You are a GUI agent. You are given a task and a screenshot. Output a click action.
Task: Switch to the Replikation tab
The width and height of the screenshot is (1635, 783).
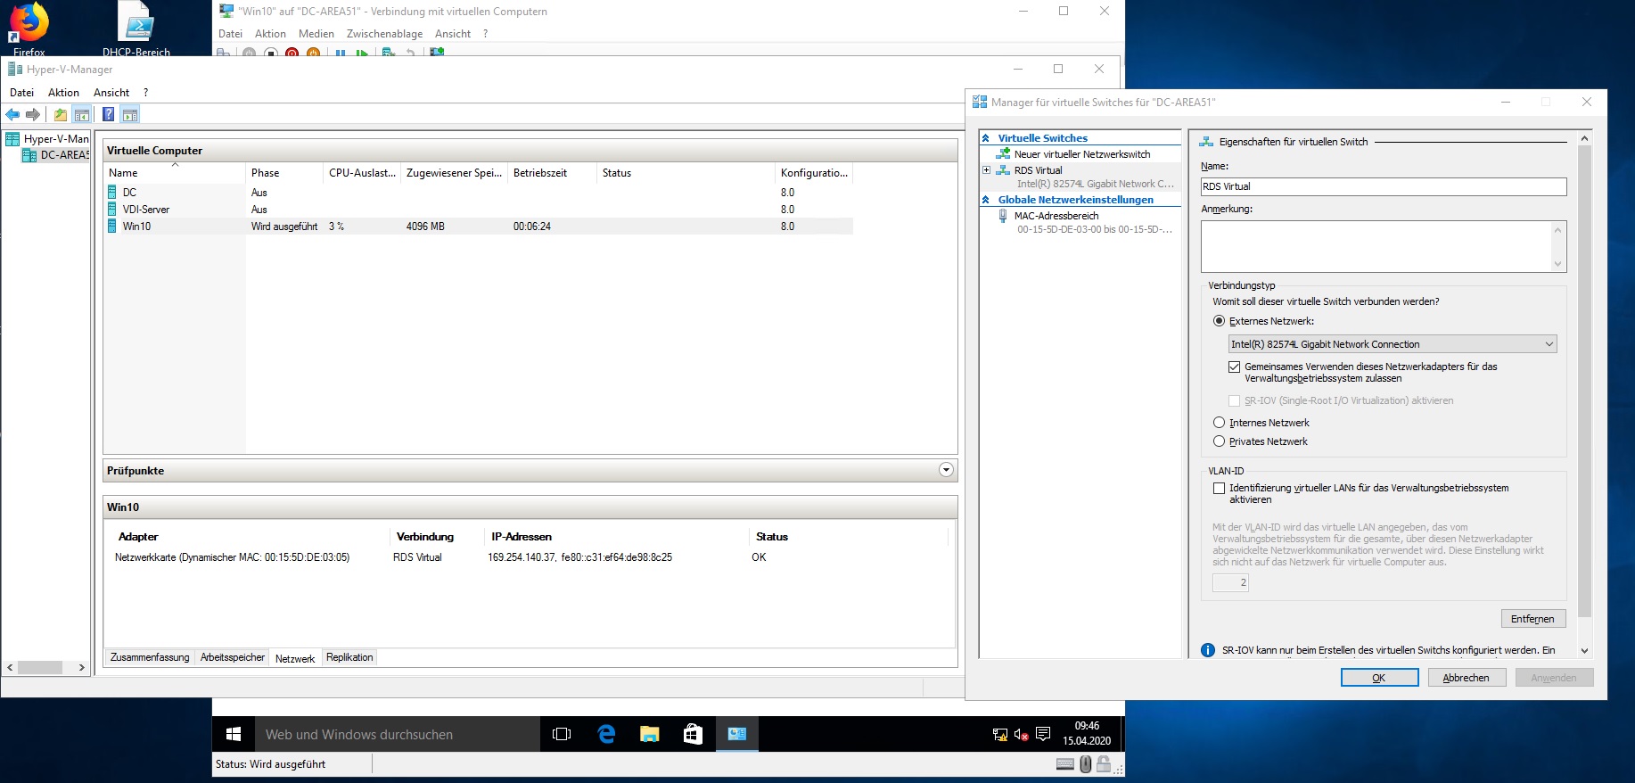[x=349, y=657]
